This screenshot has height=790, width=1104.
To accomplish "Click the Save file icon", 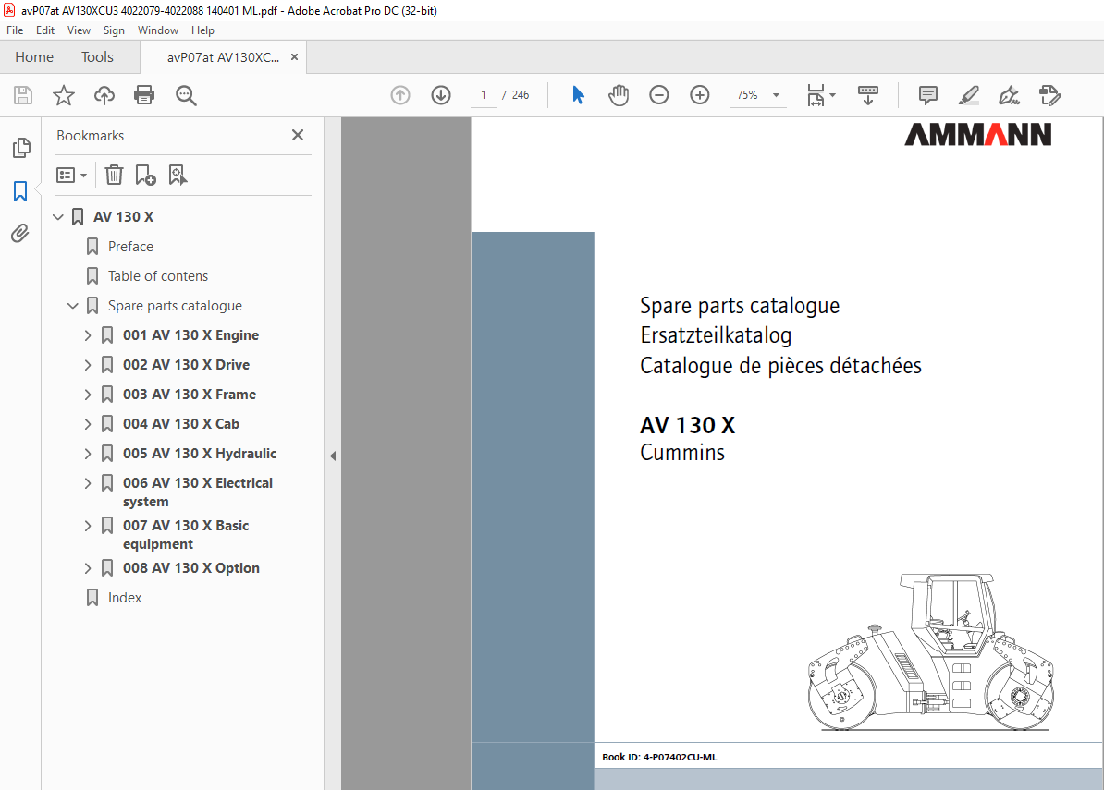I will pyautogui.click(x=23, y=95).
